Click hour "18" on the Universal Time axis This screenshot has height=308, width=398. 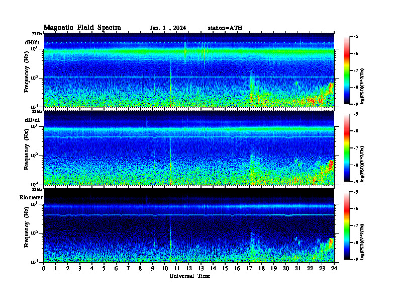(261, 268)
